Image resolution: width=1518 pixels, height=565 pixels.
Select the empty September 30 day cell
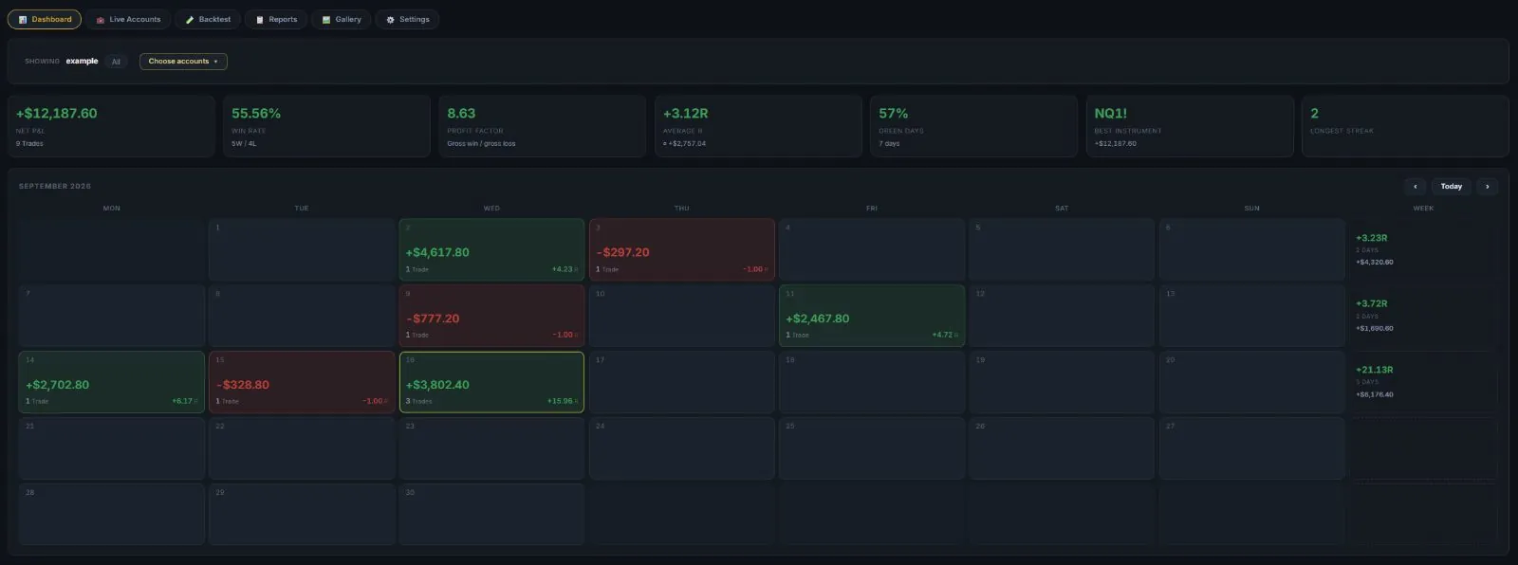pyautogui.click(x=491, y=514)
